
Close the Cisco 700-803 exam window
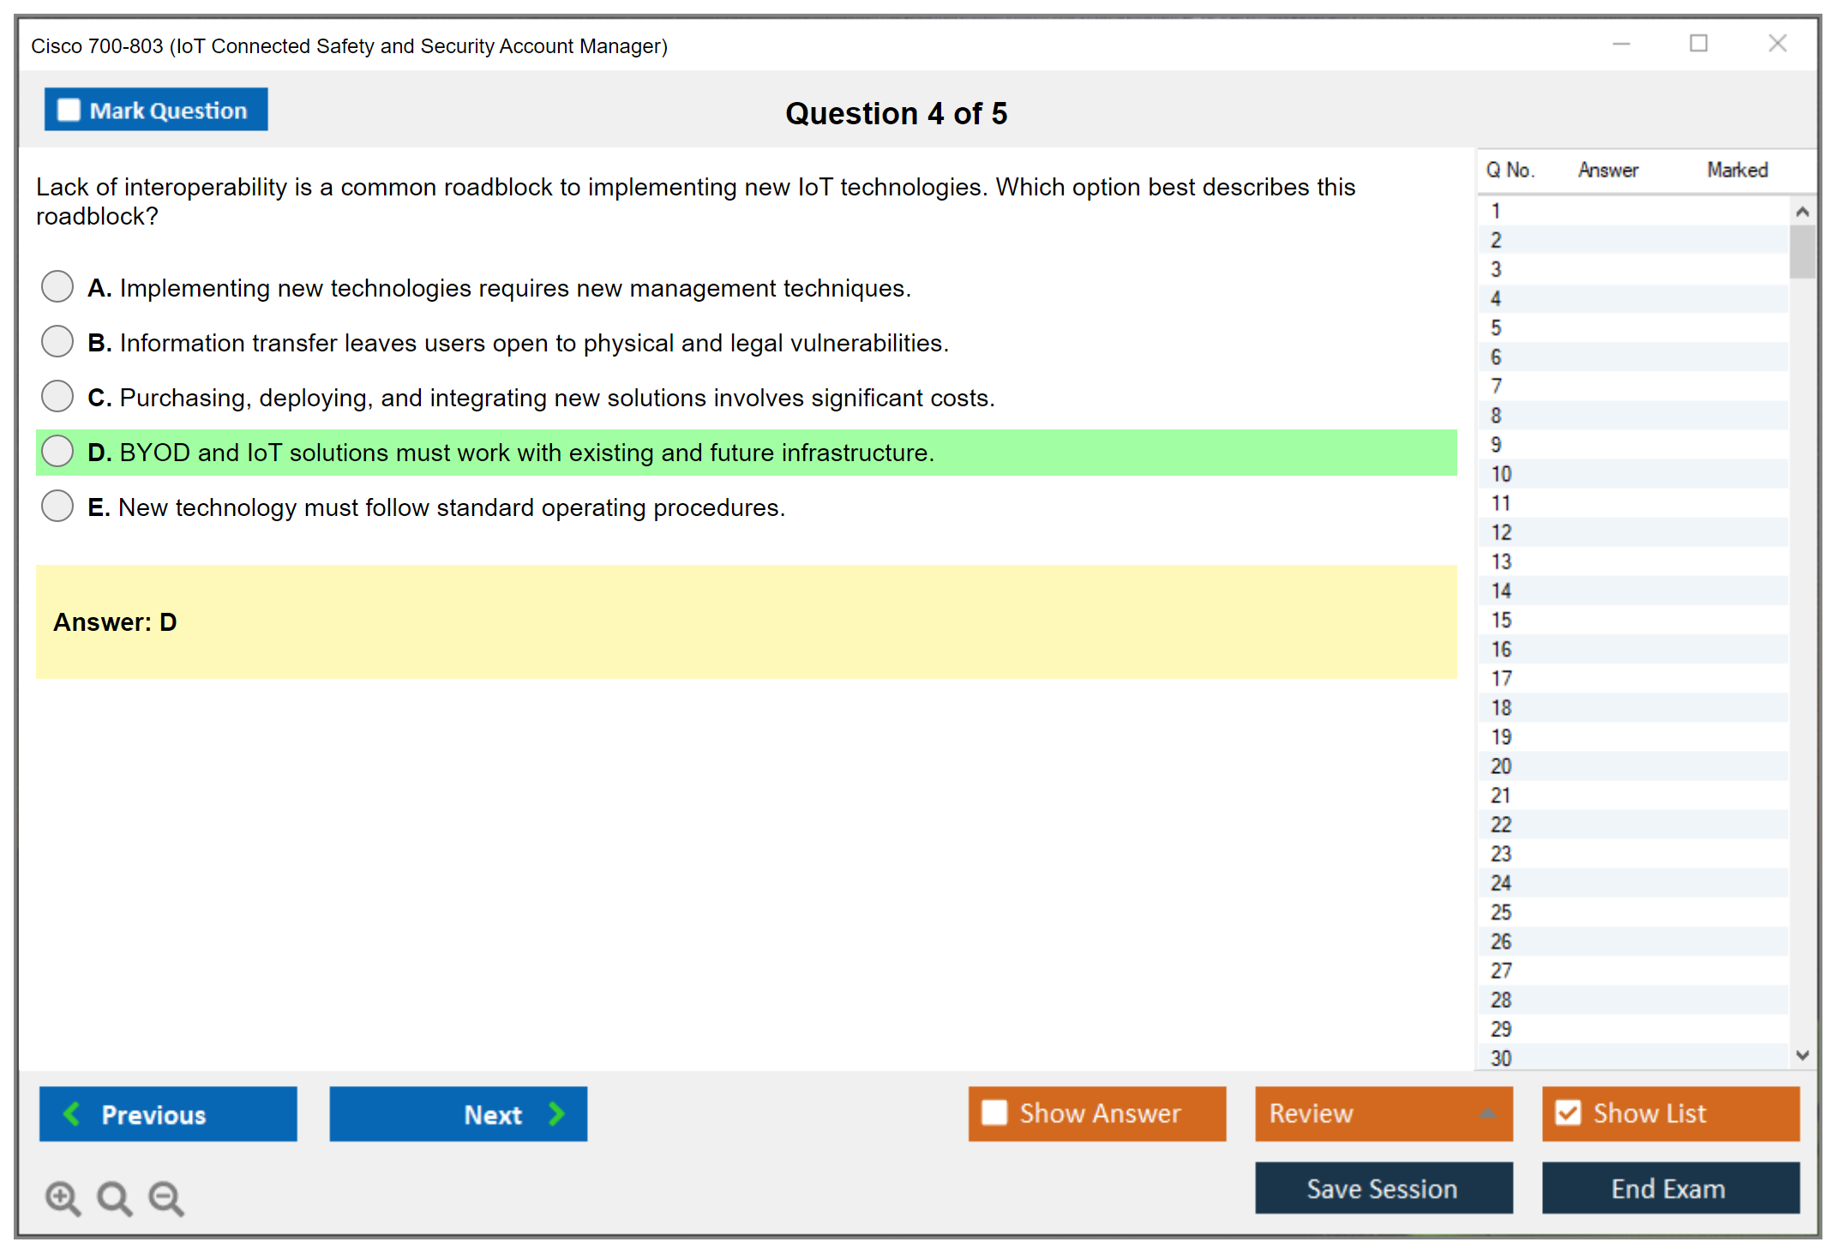[1777, 44]
